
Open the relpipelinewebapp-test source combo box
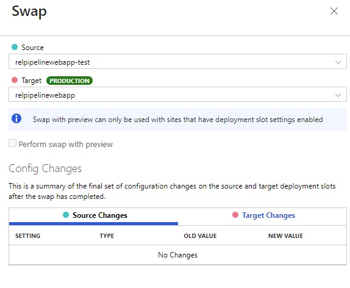pos(177,61)
